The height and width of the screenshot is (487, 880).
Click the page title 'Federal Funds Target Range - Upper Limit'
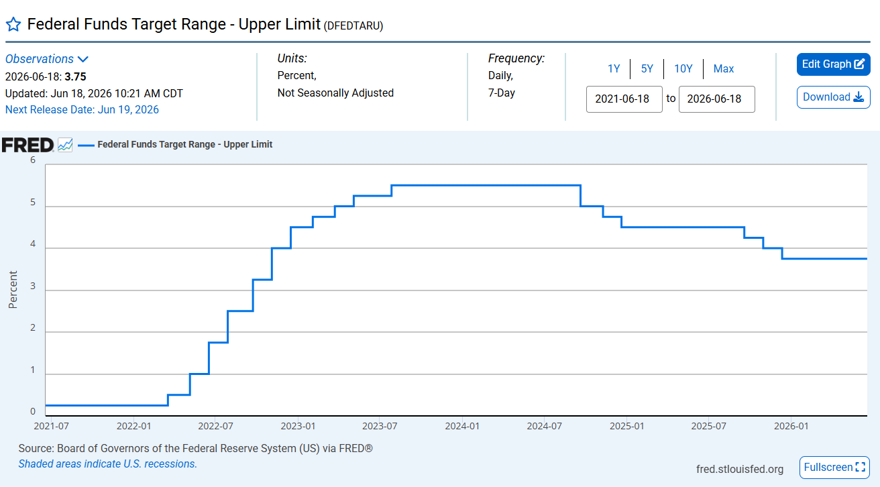pos(174,25)
